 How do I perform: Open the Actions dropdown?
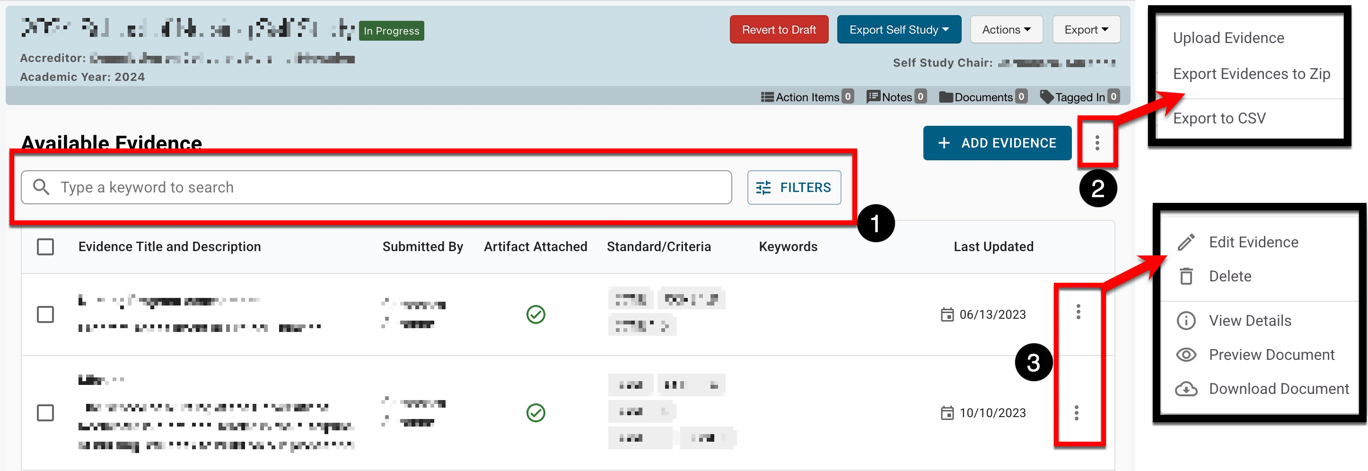1006,30
